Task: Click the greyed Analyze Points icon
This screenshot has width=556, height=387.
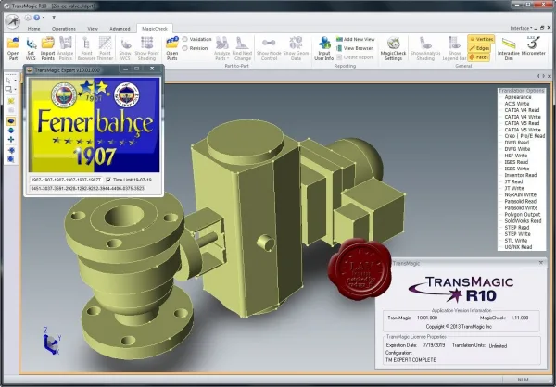Action: tap(66, 43)
